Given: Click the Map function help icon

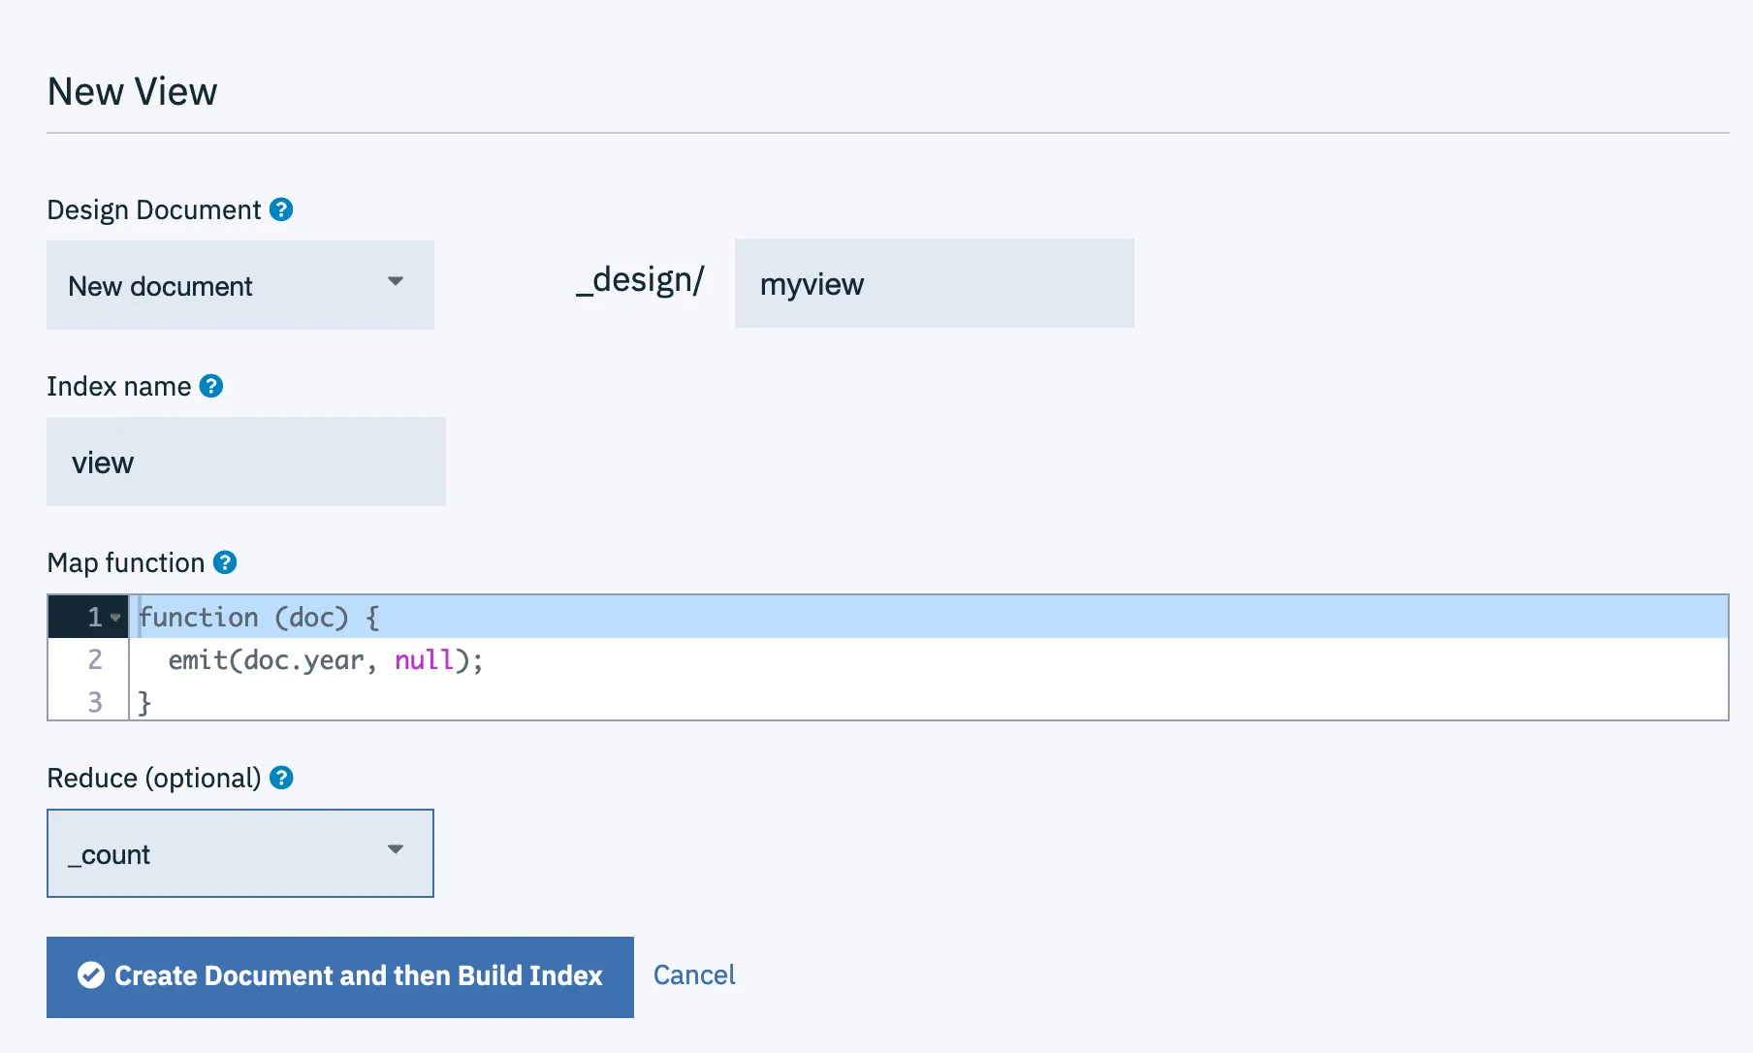Looking at the screenshot, I should [x=225, y=562].
